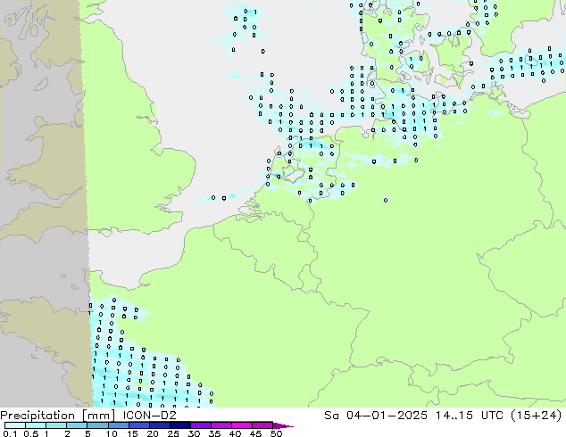Click the legend value "50"
Image resolution: width=566 pixels, height=437 pixels.
click(276, 433)
